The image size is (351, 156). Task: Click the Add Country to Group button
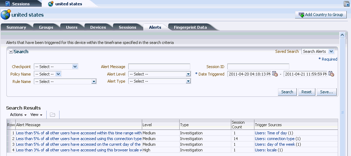[321, 15]
